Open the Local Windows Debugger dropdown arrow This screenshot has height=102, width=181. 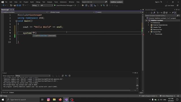point(74,5)
